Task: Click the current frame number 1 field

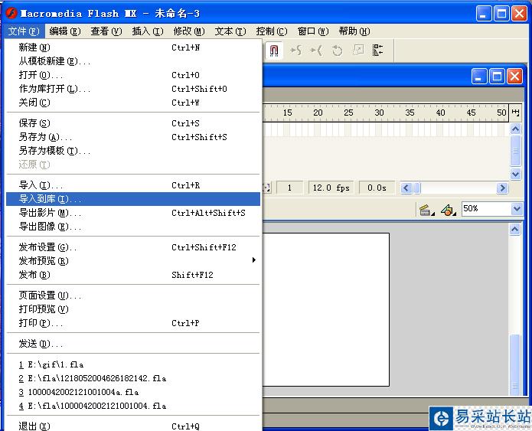Action: click(x=289, y=188)
